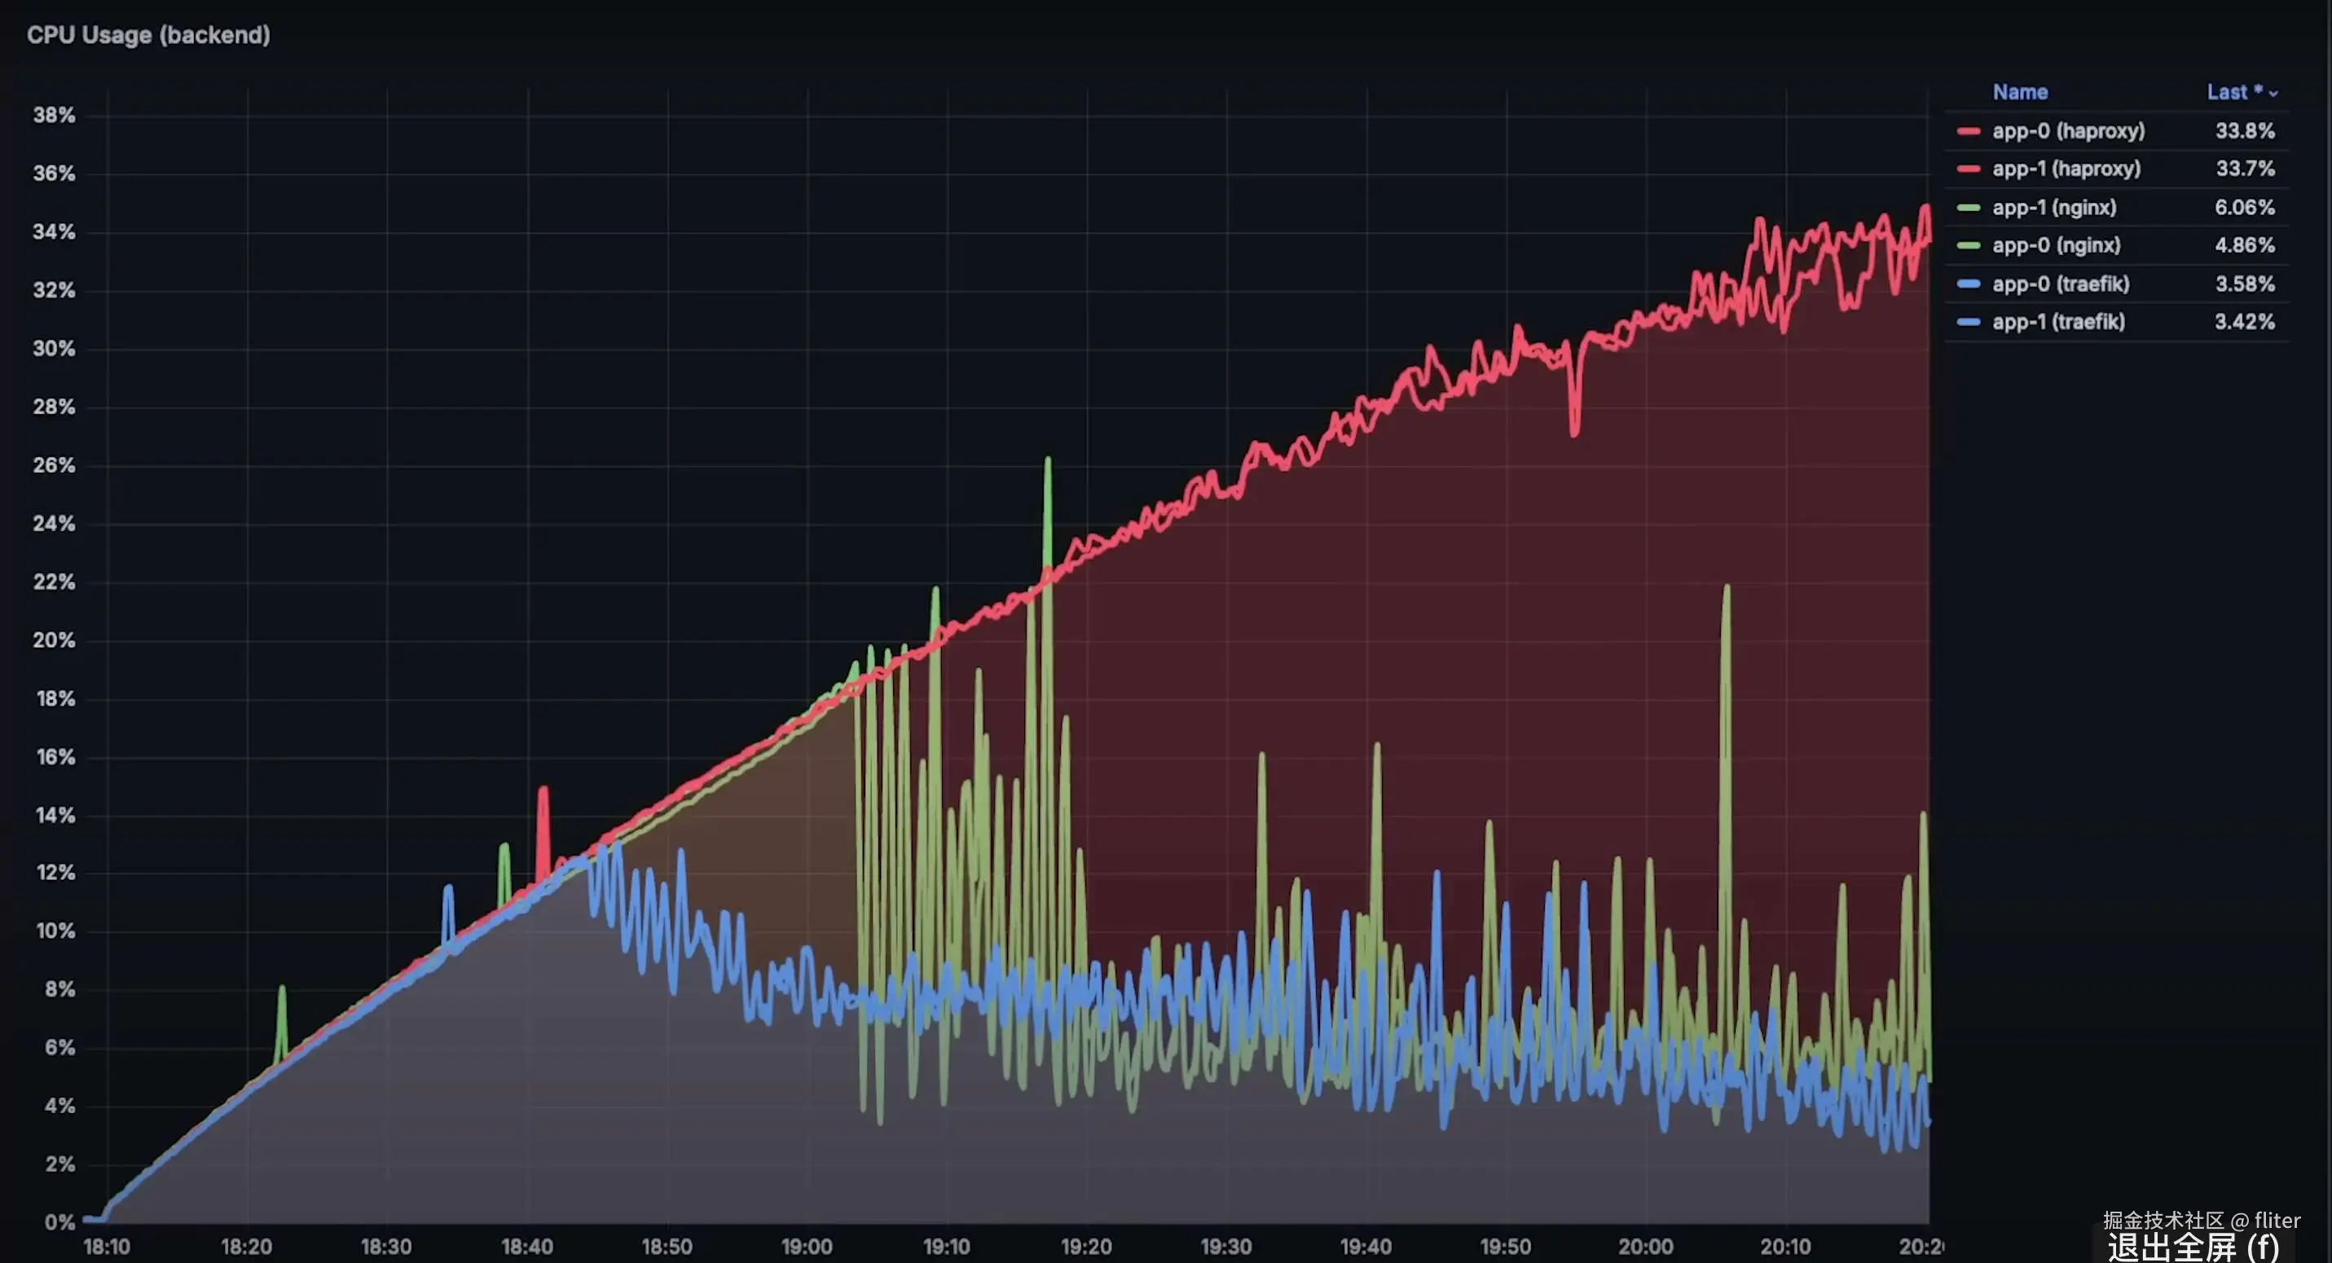Open color picker for app-1 (nginx) series
Image resolution: width=2332 pixels, height=1263 pixels.
click(1968, 209)
